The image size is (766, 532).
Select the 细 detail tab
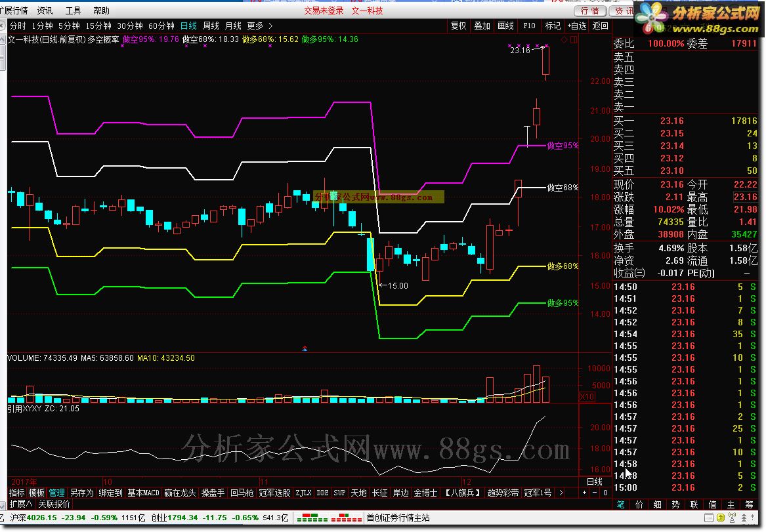point(658,504)
